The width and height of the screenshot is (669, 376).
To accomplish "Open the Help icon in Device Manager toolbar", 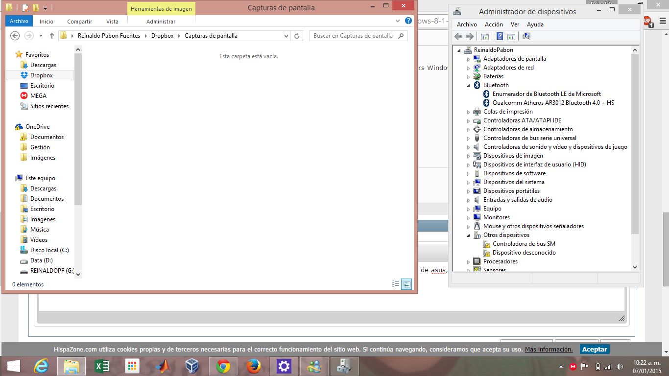I will click(x=500, y=36).
